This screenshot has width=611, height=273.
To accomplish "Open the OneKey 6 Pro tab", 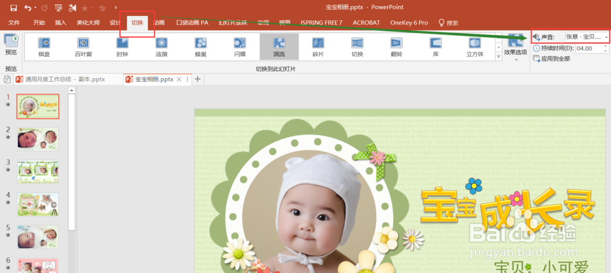I will 409,23.
